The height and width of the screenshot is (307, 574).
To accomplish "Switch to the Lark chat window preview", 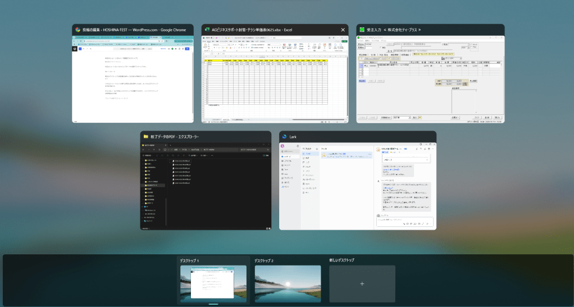I will pos(357,186).
